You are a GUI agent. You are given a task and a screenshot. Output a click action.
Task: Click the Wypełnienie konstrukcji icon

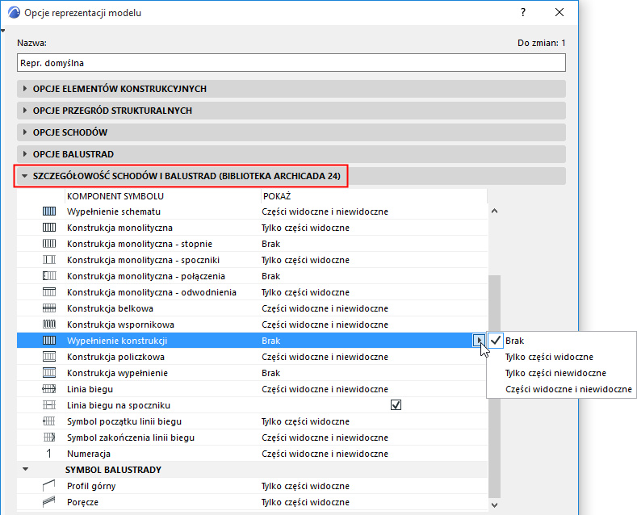[49, 341]
